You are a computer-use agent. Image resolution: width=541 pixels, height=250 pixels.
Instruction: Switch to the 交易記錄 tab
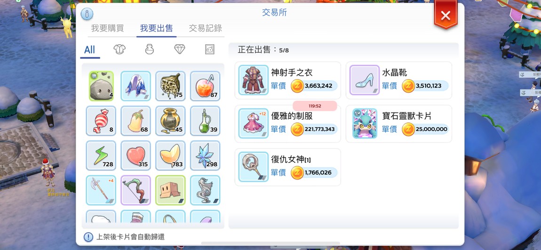click(205, 28)
